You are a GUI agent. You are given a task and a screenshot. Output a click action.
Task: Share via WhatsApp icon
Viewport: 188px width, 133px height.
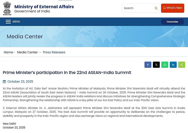165,65
